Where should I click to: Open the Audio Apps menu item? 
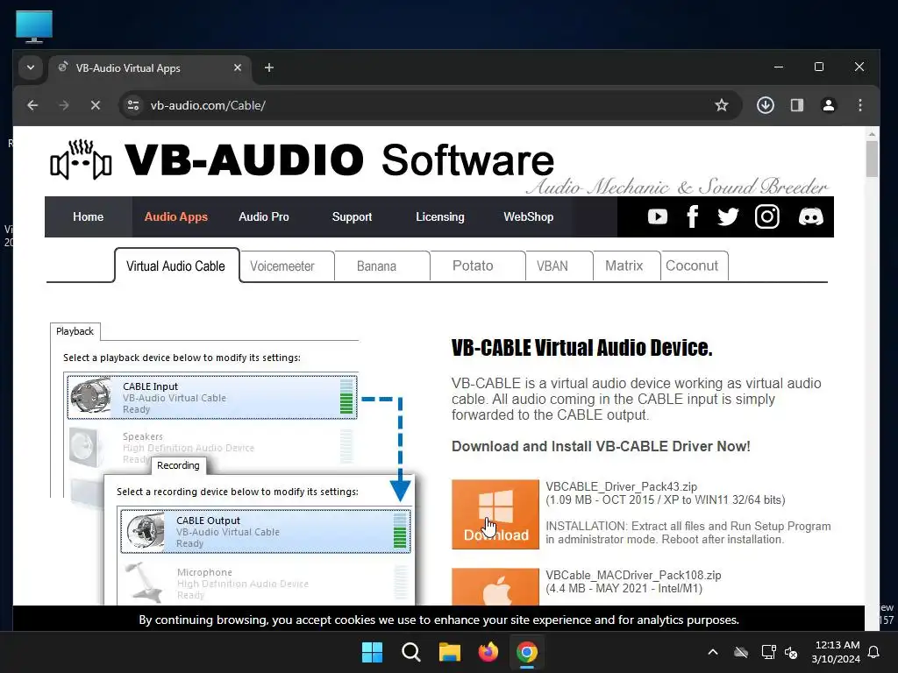[175, 217]
